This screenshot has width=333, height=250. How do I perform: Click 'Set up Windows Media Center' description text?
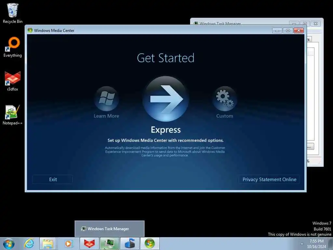[x=166, y=140]
